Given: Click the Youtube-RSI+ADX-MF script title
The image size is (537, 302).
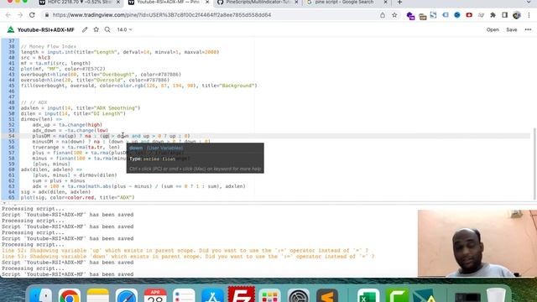Looking at the screenshot, I should [46, 30].
